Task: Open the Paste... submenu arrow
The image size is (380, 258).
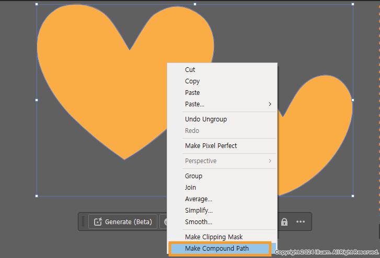Action: tap(270, 104)
